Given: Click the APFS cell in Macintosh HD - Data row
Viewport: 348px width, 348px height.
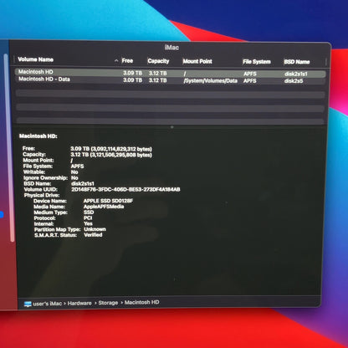Looking at the screenshot, I should click(249, 81).
